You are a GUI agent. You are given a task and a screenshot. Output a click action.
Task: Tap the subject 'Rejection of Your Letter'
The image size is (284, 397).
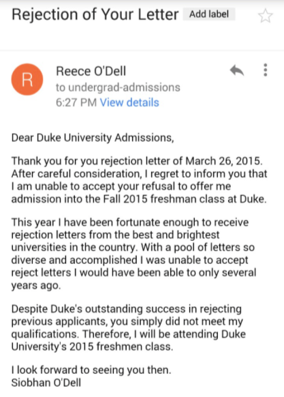point(95,14)
